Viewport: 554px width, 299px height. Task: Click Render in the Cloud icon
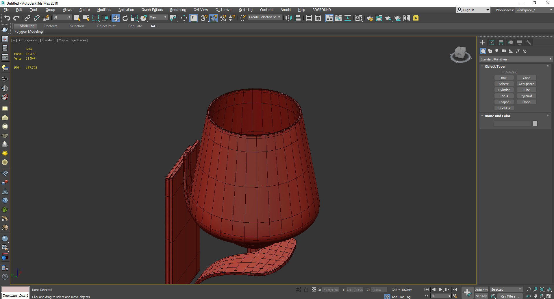click(x=397, y=18)
